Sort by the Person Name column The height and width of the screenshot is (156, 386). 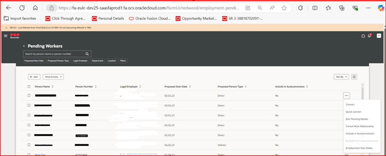pos(53,86)
